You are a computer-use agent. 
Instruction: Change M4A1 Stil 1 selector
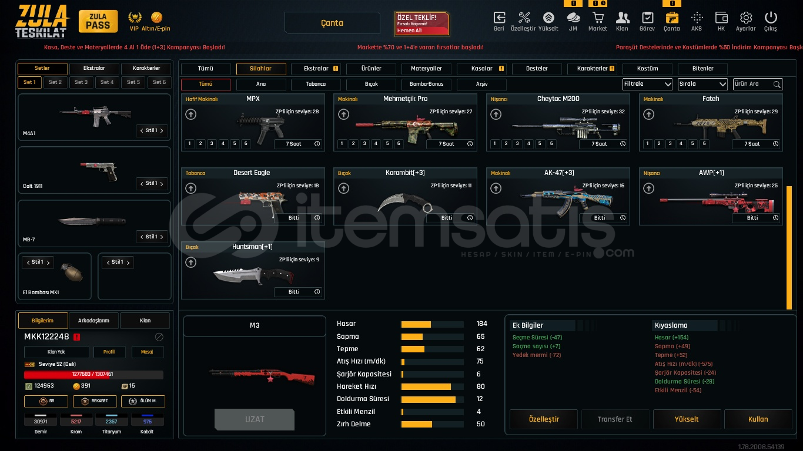152,130
